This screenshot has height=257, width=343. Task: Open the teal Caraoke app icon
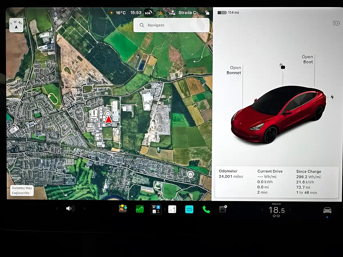click(189, 209)
